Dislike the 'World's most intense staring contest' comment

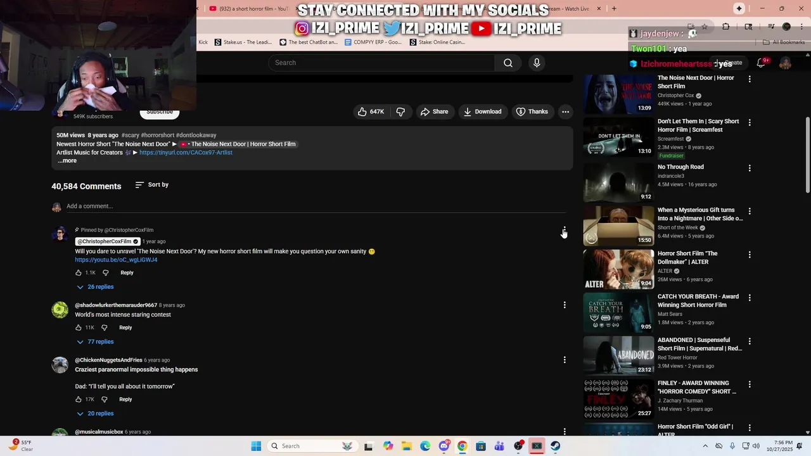[105, 327]
